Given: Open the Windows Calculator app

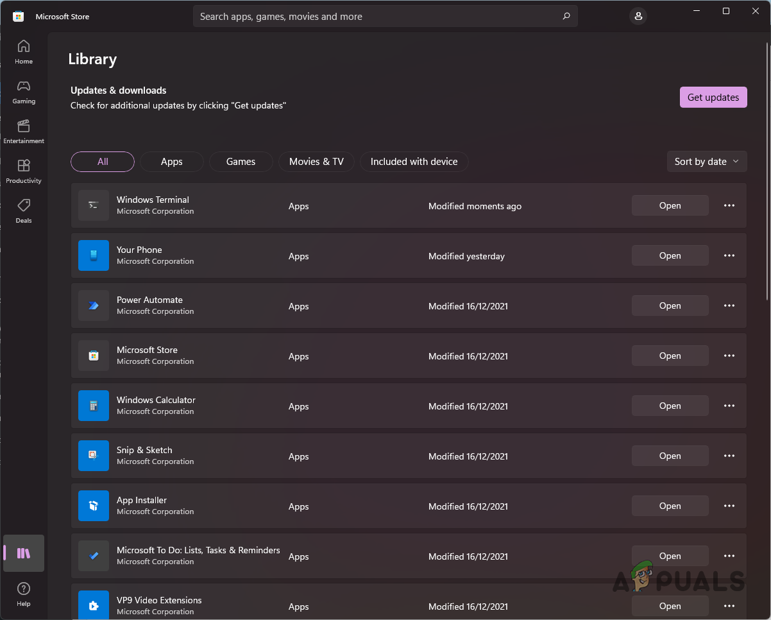Looking at the screenshot, I should pos(670,406).
